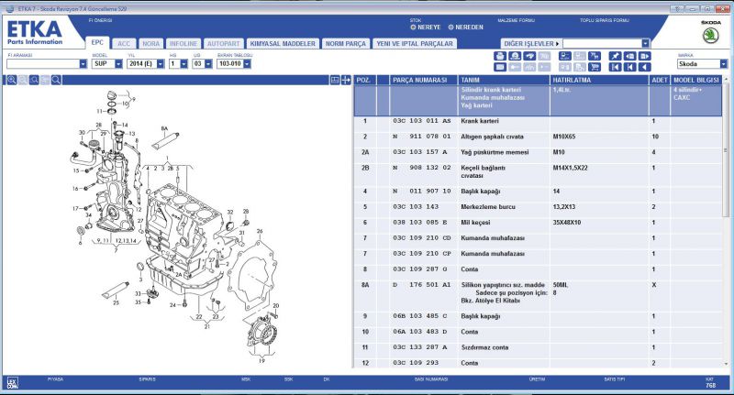
Task: Click the MODEL BILGISI column header
Action: (x=696, y=80)
